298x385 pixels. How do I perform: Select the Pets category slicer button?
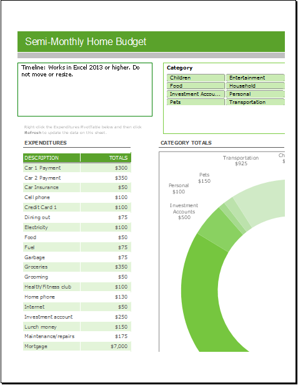coord(196,102)
